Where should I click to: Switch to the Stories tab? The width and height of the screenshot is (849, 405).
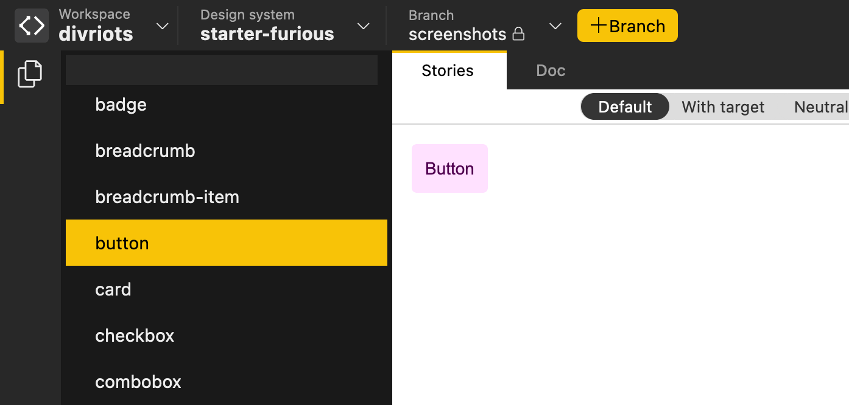coord(448,71)
